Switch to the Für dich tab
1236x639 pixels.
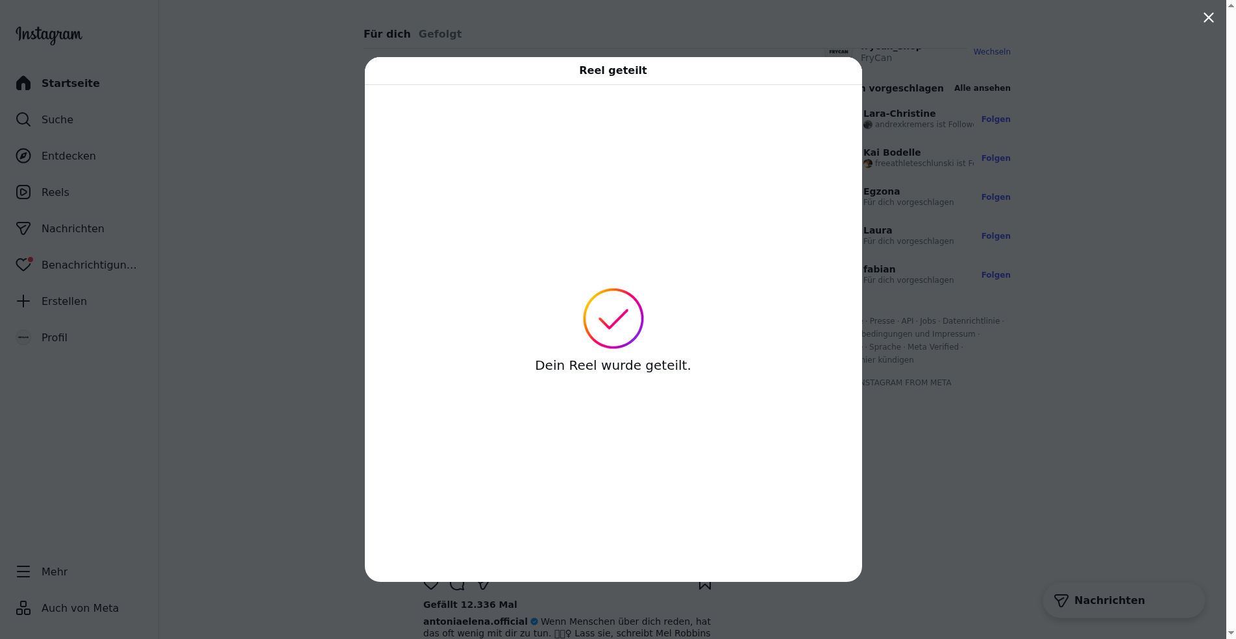pos(387,34)
